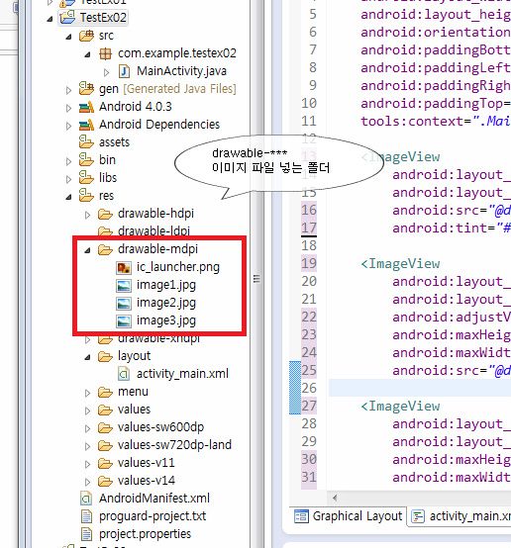Expand the drawable-hdpi folder node
511x548 pixels.
pyautogui.click(x=87, y=215)
